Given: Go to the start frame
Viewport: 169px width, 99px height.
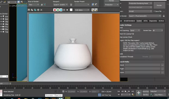Looking at the screenshot, I should click(119, 91).
